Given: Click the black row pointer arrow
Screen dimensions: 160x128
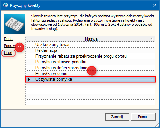Looking at the screenshot, I should (29, 79).
